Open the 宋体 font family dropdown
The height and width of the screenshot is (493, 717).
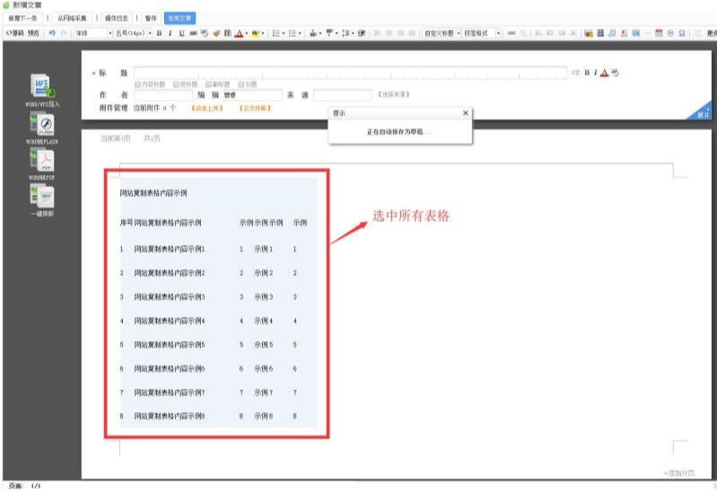pyautogui.click(x=92, y=33)
